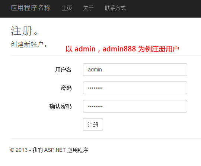Focus the 用户名 input containing admin
Image resolution: width=201 pixels, height=166 pixels.
(135, 70)
